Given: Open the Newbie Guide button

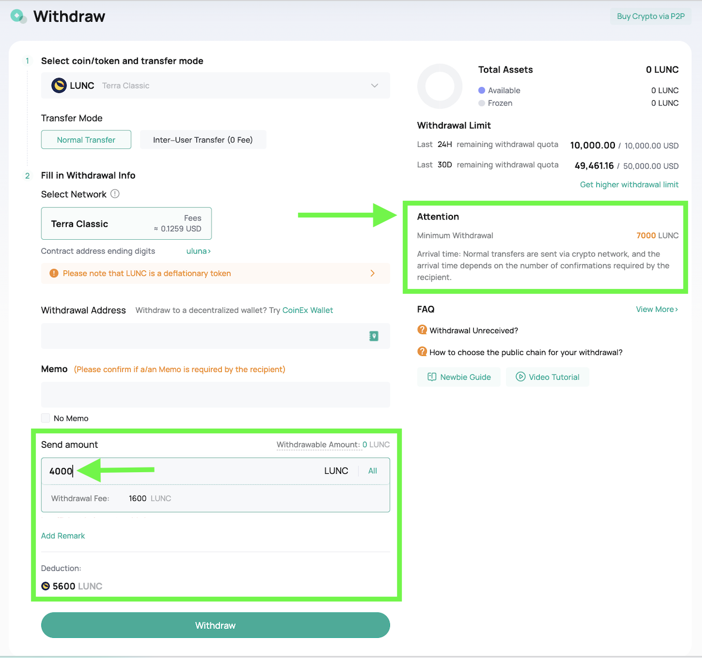Looking at the screenshot, I should (x=459, y=377).
